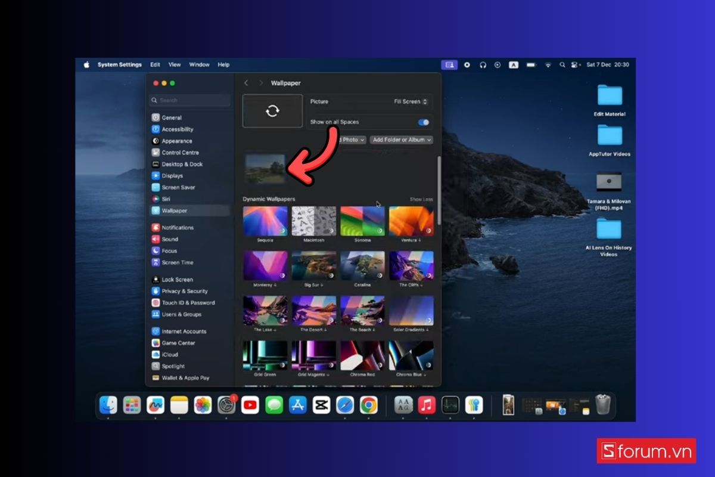715x477 pixels.
Task: Open the Help menu
Action: pyautogui.click(x=223, y=65)
